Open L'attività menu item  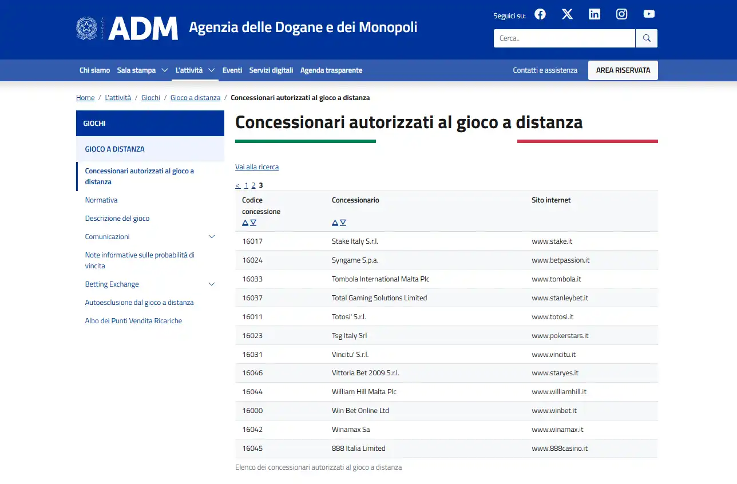pos(189,70)
